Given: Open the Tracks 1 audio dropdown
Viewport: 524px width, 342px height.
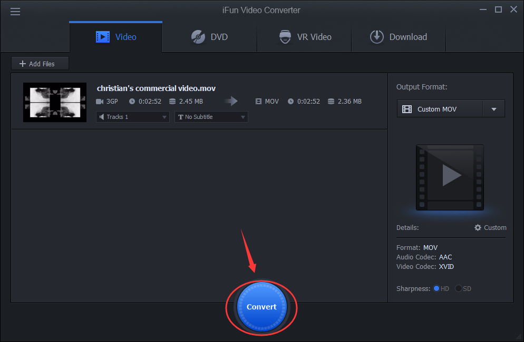Looking at the screenshot, I should click(133, 117).
